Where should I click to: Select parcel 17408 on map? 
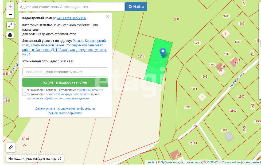(25, 139)
